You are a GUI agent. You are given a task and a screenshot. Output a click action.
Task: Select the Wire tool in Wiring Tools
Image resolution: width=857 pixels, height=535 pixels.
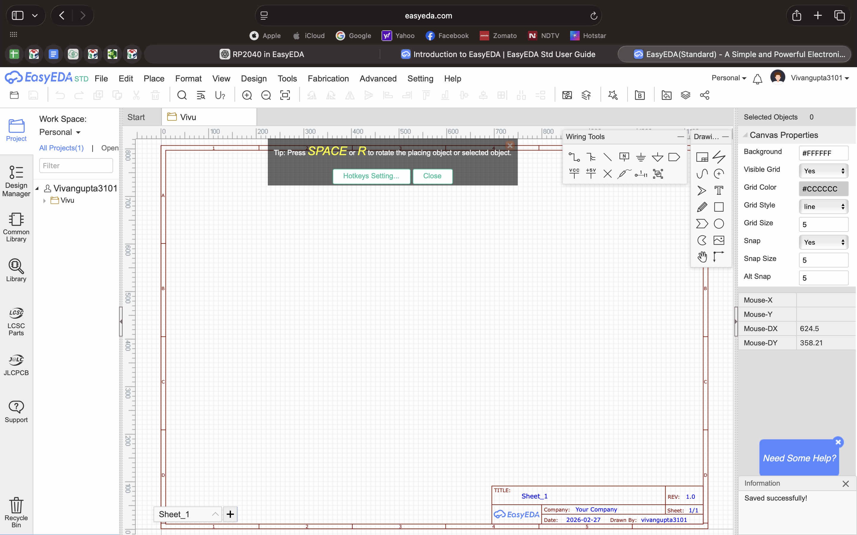(574, 157)
